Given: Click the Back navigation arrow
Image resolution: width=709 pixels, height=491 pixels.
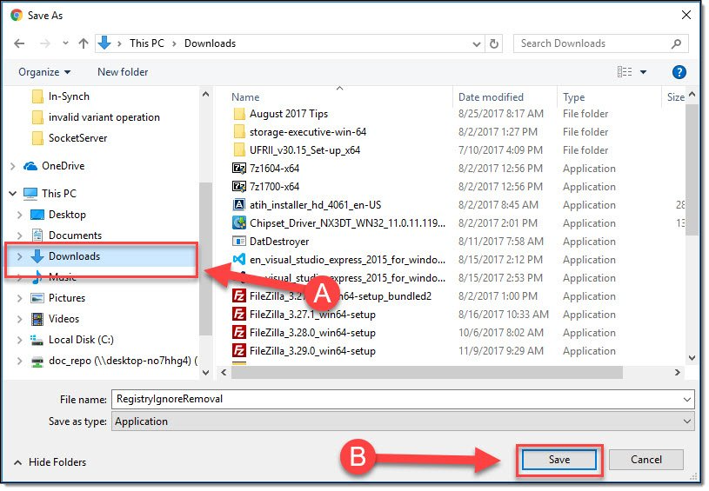Looking at the screenshot, I should point(19,43).
